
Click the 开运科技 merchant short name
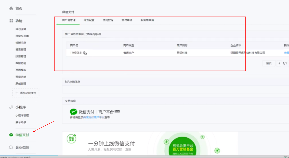182,53
